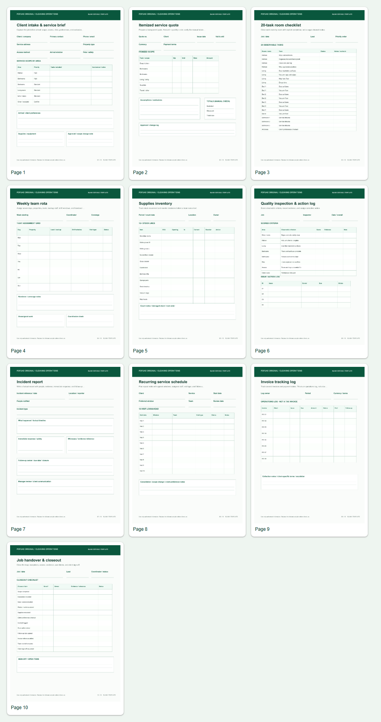Open the Page 2 thumbnail card
This screenshot has height=722, width=381.
tap(187, 93)
